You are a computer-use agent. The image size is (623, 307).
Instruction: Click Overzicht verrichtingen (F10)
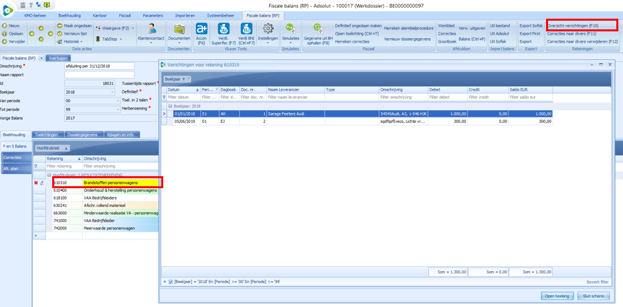click(x=582, y=25)
